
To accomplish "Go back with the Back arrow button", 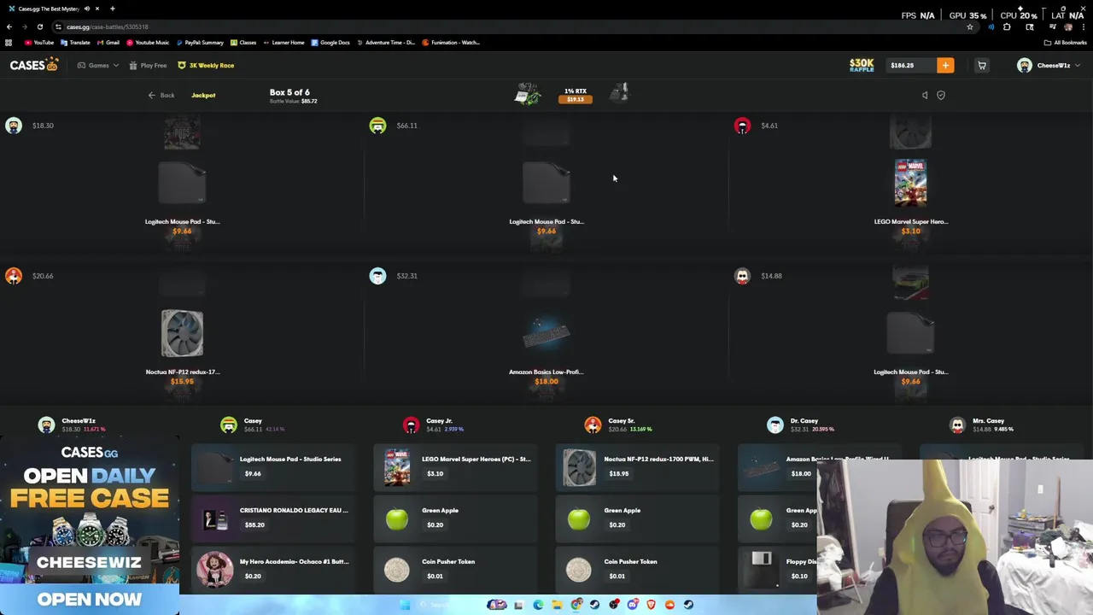I will point(161,95).
